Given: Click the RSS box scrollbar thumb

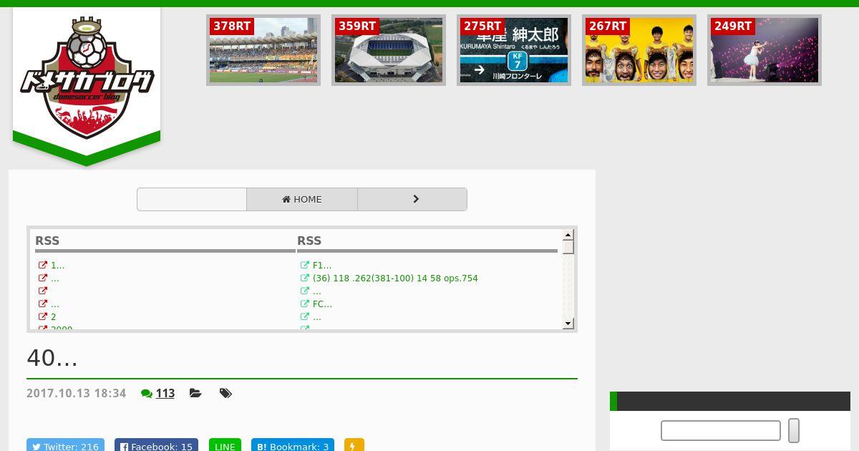Looking at the screenshot, I should coord(568,247).
